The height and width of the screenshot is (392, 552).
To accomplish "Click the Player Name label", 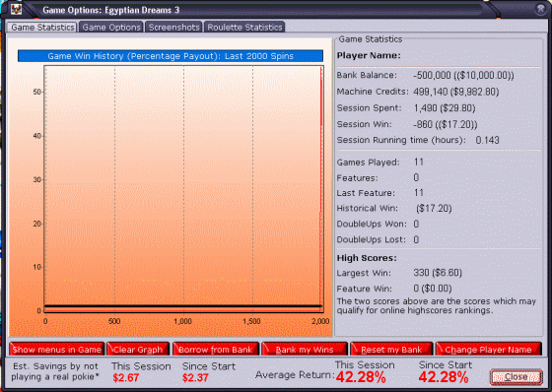I will [369, 55].
